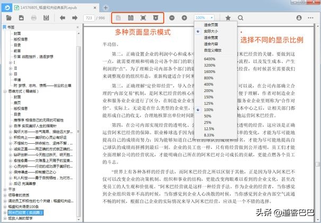This screenshot has height=223, width=321.
Task: Open the 100% zoom dropdown
Action: coord(204,18)
